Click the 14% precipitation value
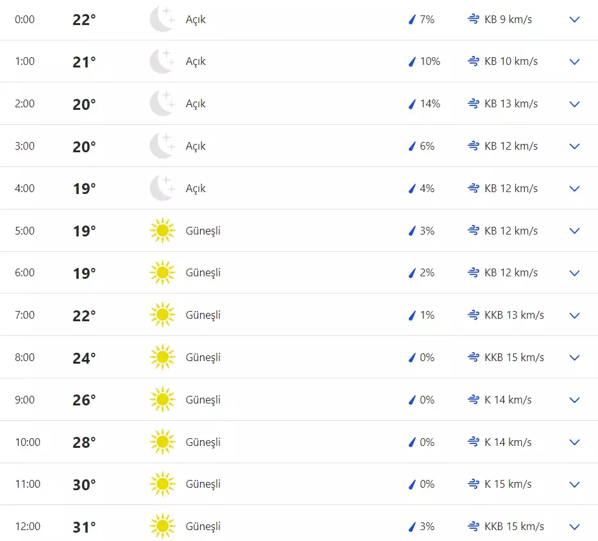The width and height of the screenshot is (598, 541). (430, 104)
